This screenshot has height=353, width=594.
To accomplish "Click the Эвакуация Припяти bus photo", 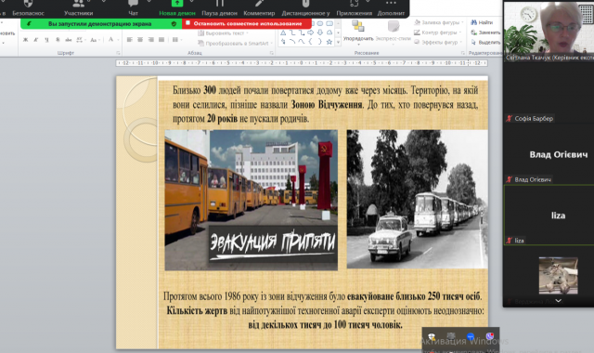I will click(x=252, y=201).
